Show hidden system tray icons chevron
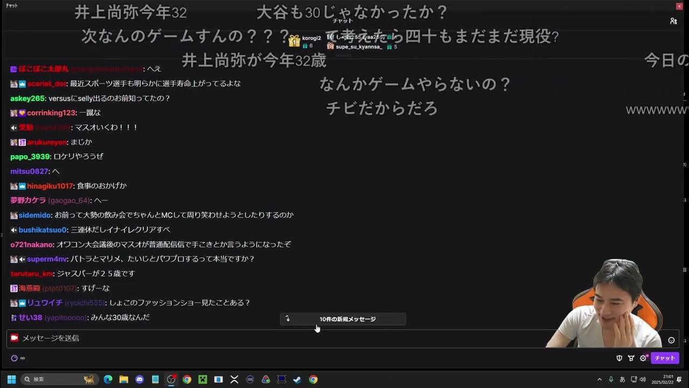The width and height of the screenshot is (689, 388). pyautogui.click(x=600, y=379)
